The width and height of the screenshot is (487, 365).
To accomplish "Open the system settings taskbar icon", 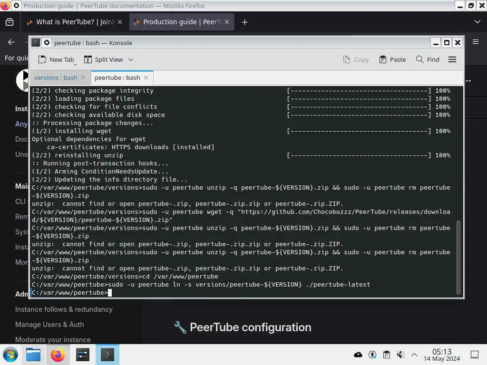I will click(x=83, y=355).
